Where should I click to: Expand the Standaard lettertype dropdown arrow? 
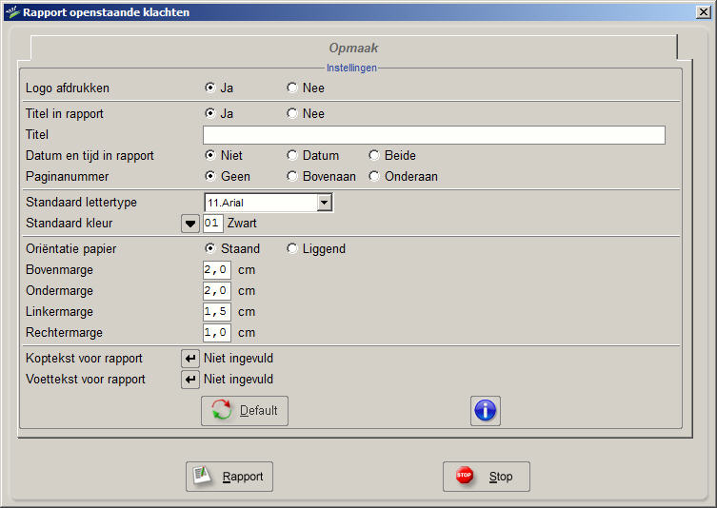324,203
